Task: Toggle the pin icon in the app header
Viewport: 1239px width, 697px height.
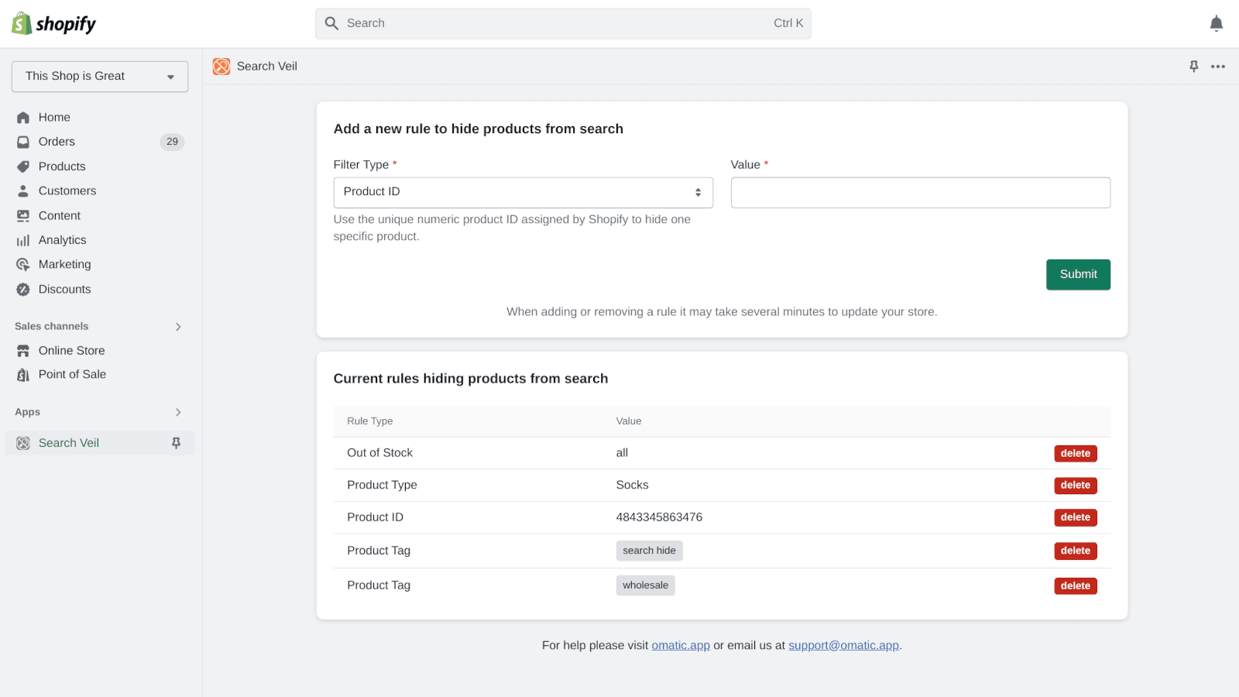Action: (1193, 67)
